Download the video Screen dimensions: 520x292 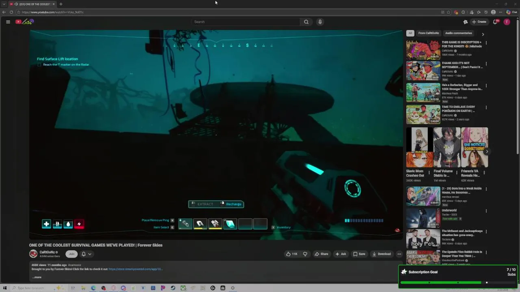coord(381,254)
